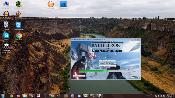Screen dimensions: 175x98
Task: Open Excel from the taskbar
Action: (86, 96)
